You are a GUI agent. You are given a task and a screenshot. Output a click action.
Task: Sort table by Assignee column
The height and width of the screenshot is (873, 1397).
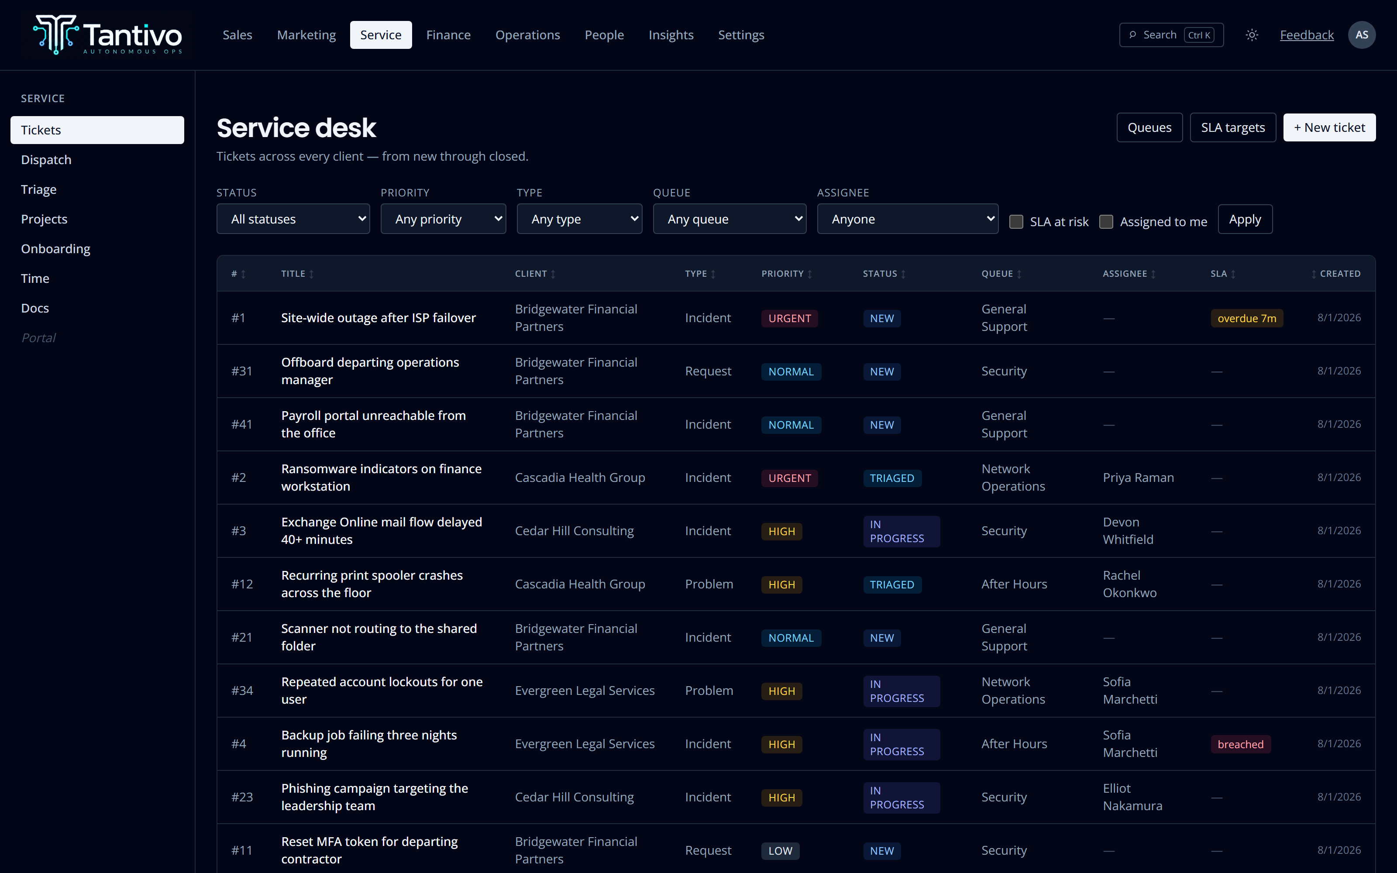[1129, 274]
